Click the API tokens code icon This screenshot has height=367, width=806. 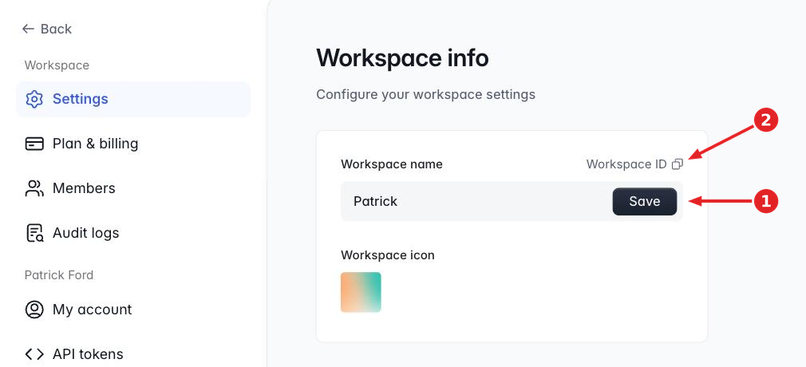click(34, 354)
